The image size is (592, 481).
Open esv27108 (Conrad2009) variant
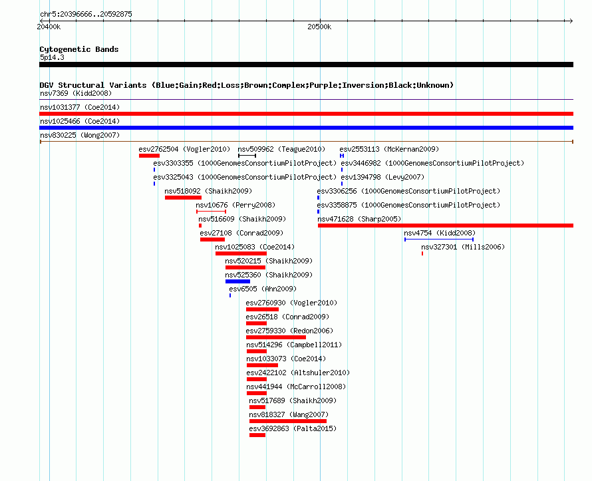pos(241,233)
